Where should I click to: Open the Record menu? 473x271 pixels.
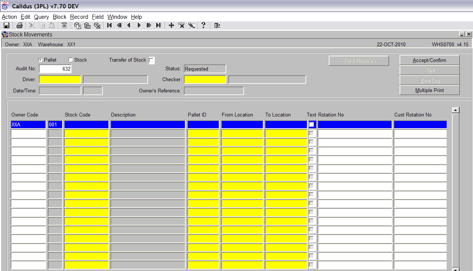click(79, 17)
